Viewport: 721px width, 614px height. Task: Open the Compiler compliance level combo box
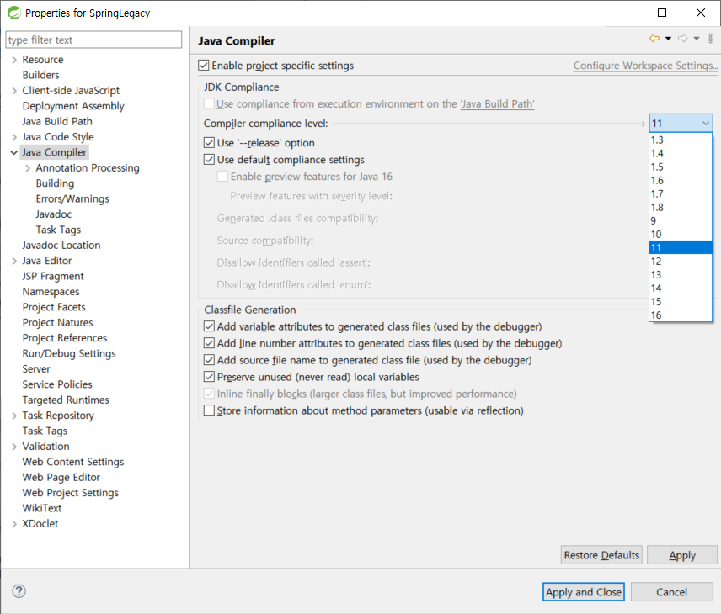pyautogui.click(x=681, y=123)
